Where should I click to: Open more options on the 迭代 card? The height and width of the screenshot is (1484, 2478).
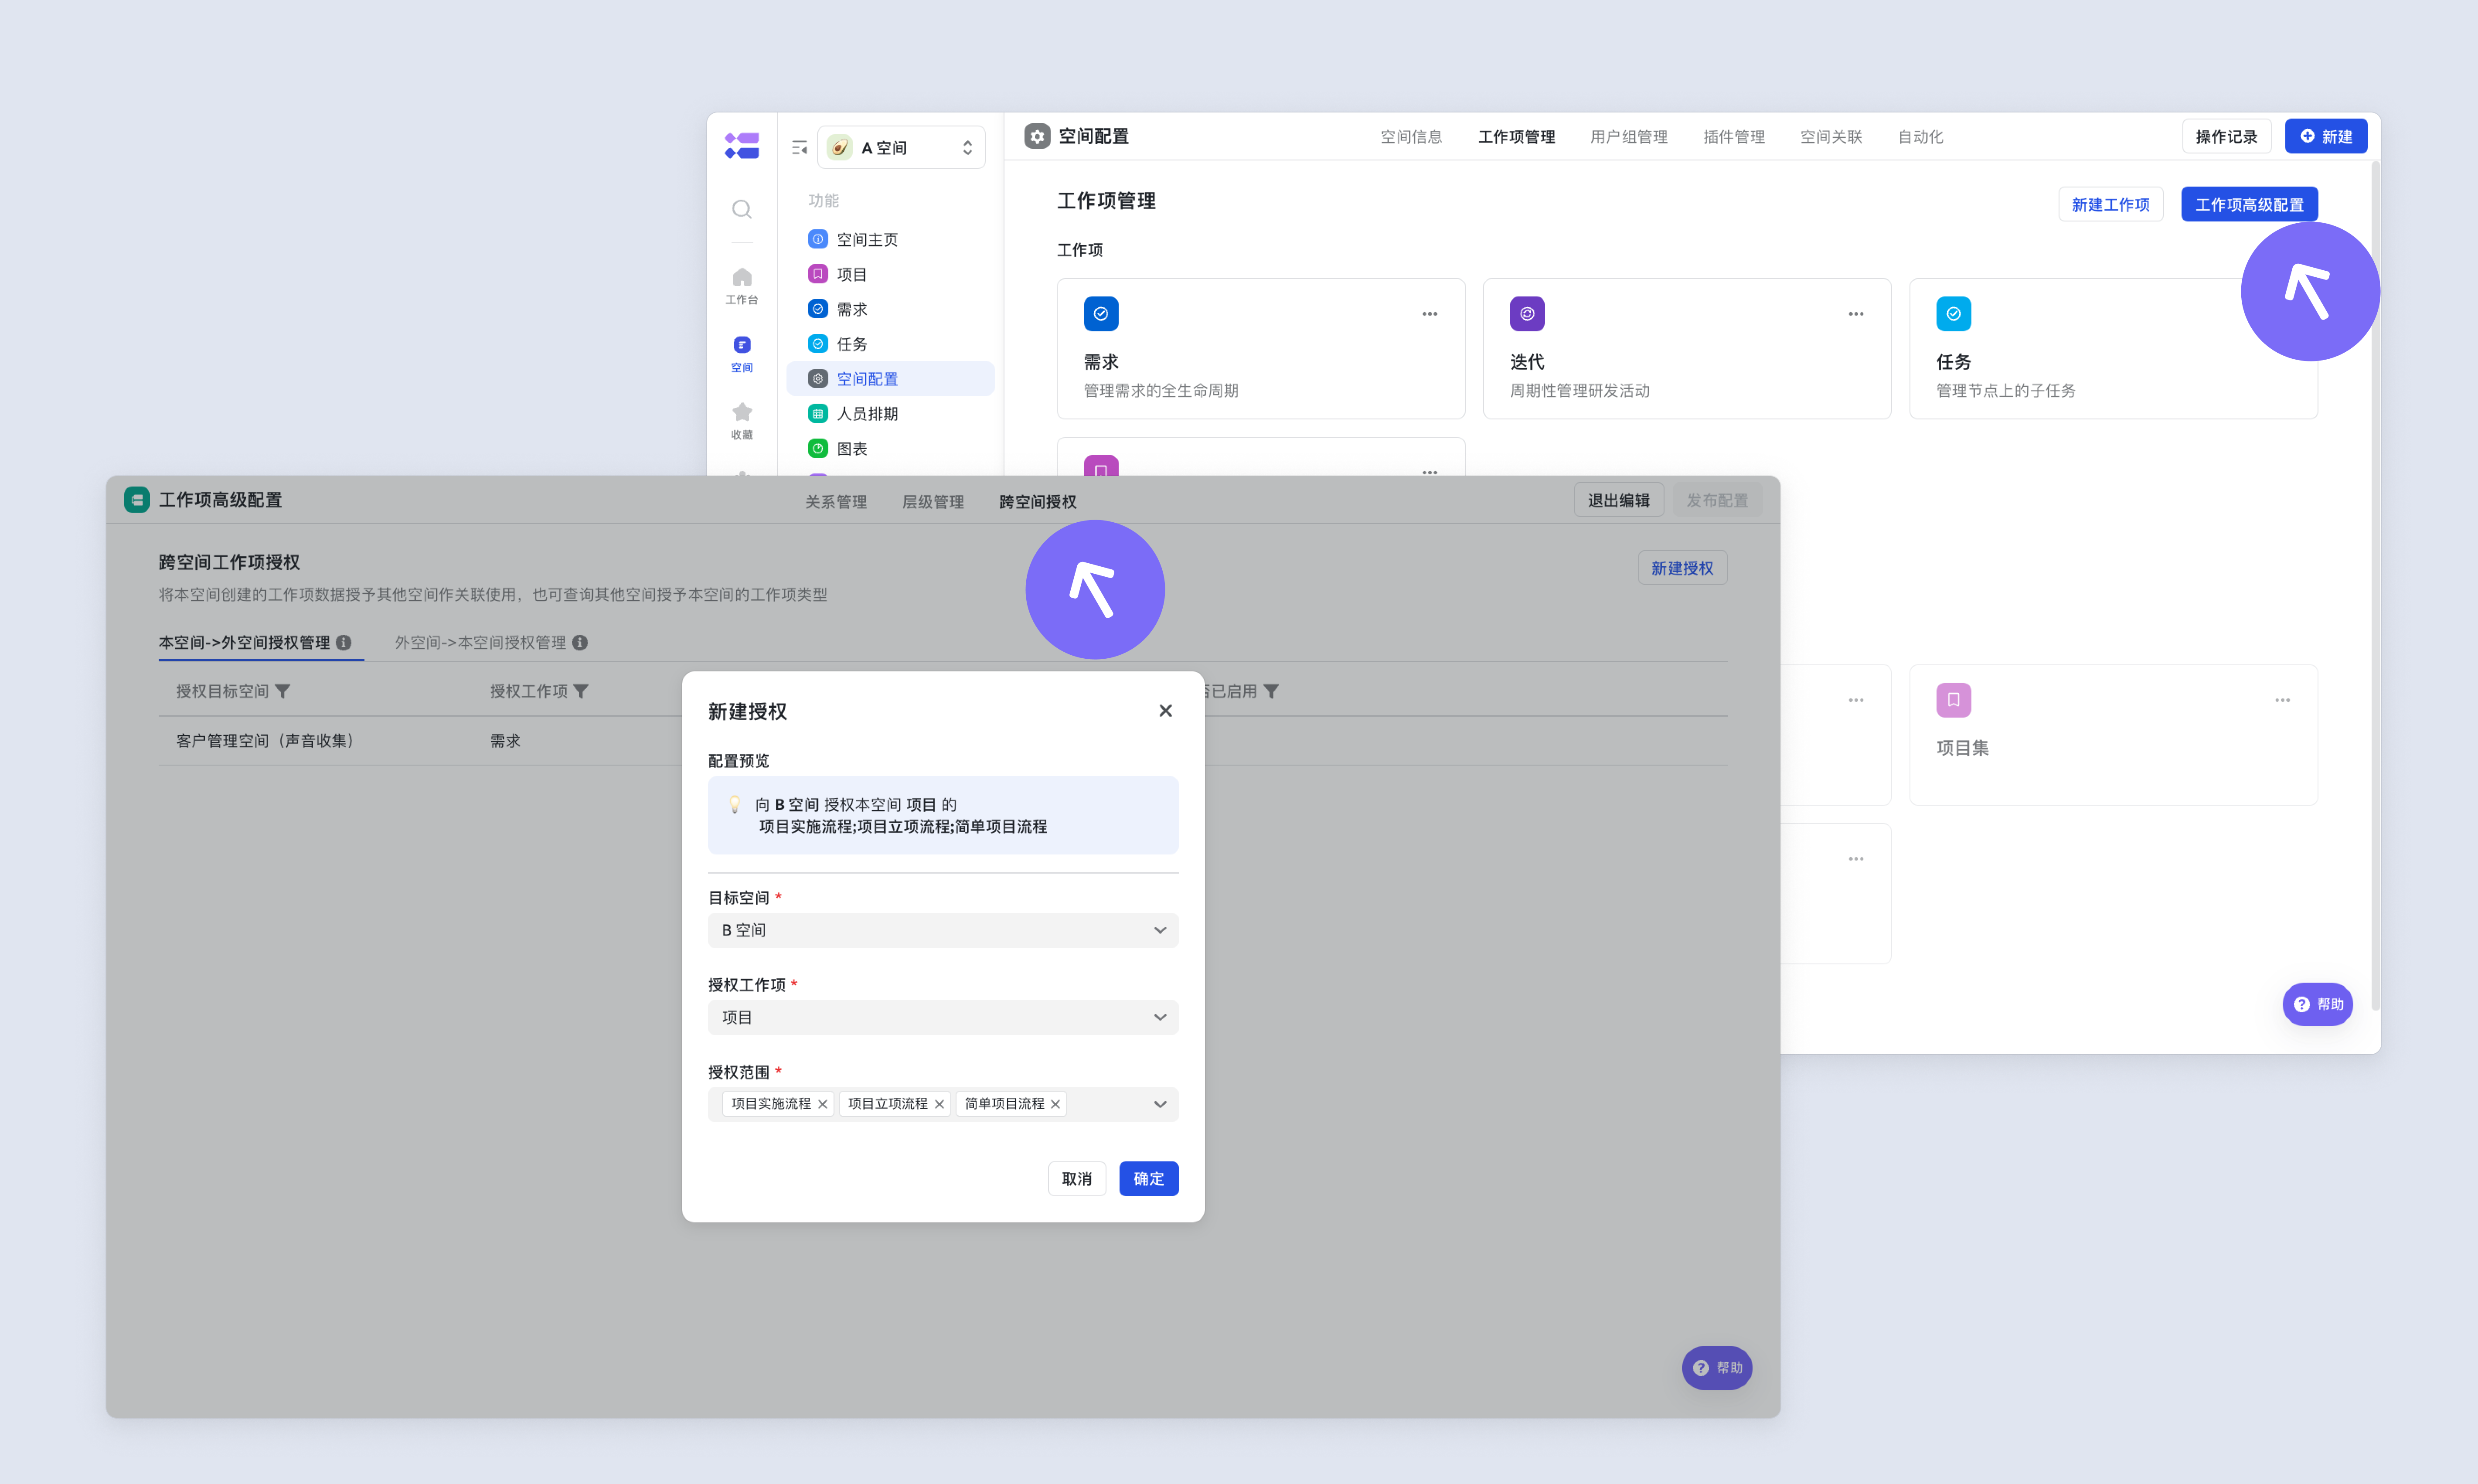point(1855,314)
